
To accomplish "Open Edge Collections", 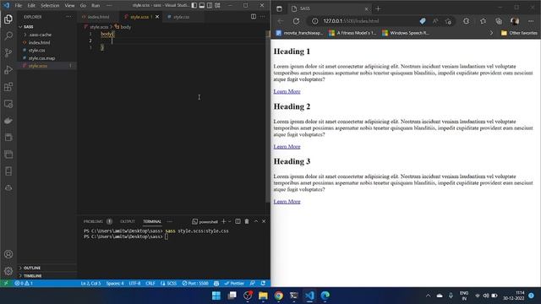I will coord(499,21).
